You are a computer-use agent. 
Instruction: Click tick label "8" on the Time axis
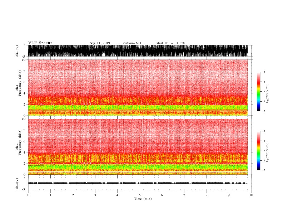[x=207, y=195]
